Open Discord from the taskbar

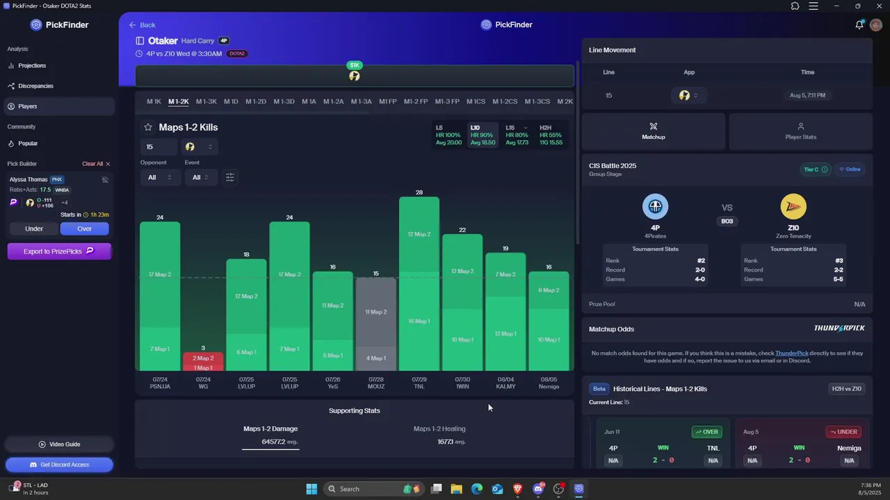pyautogui.click(x=538, y=489)
